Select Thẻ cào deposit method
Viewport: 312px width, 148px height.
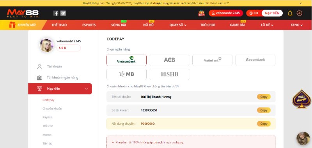48,126
